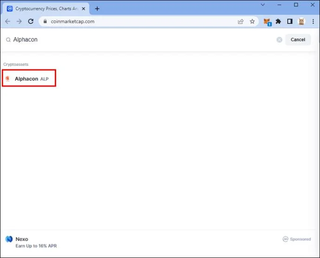Open Chrome three-dot menu
Viewport: 320px width, 258px height.
pyautogui.click(x=313, y=21)
